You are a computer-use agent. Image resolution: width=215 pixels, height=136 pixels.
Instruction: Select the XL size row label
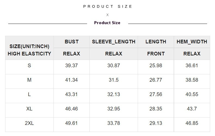coord(29,109)
